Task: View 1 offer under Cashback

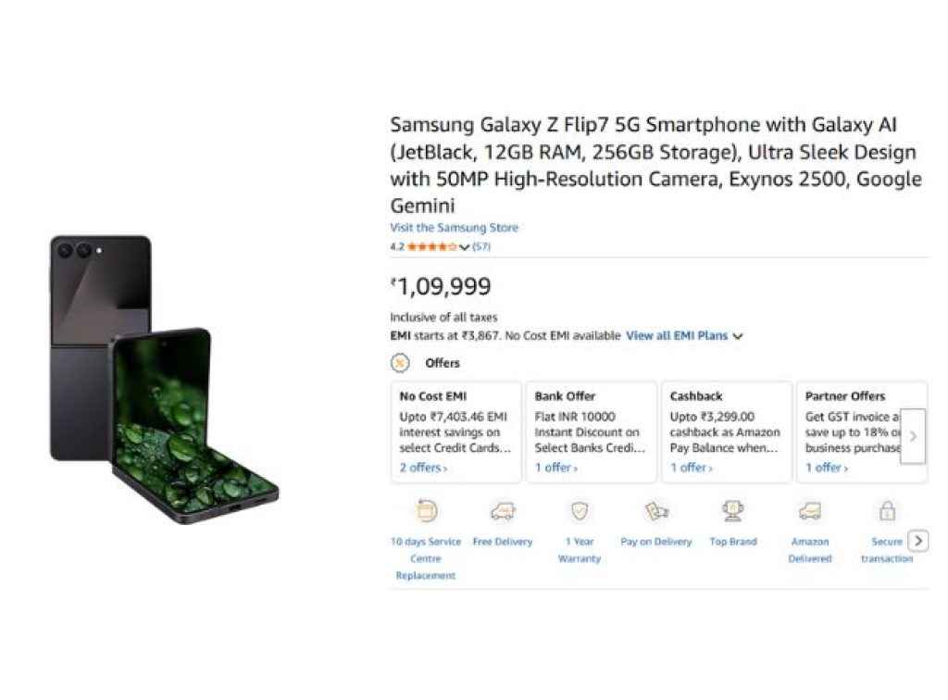Action: pos(689,468)
